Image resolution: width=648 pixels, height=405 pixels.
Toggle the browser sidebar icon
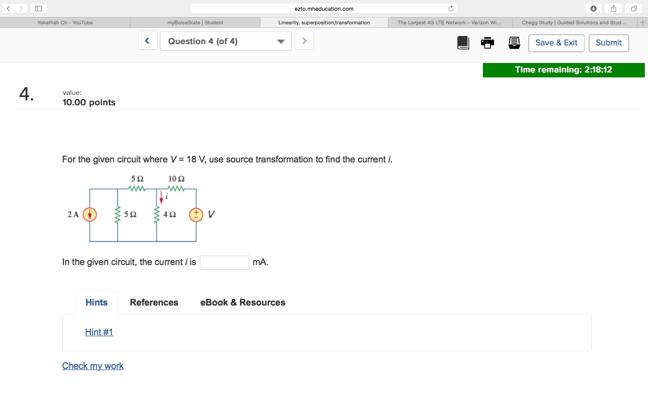tap(38, 8)
